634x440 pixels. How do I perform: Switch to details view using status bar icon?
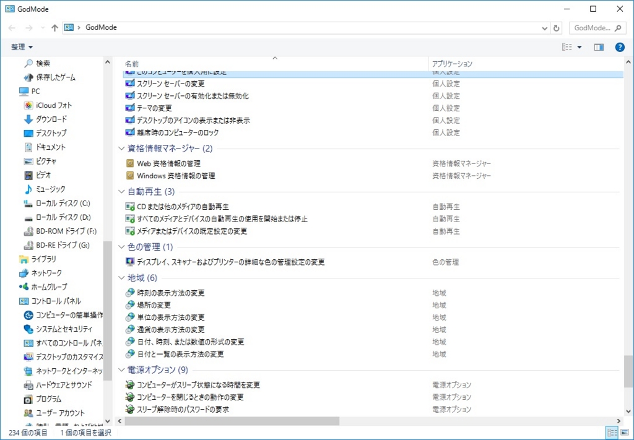[612, 433]
